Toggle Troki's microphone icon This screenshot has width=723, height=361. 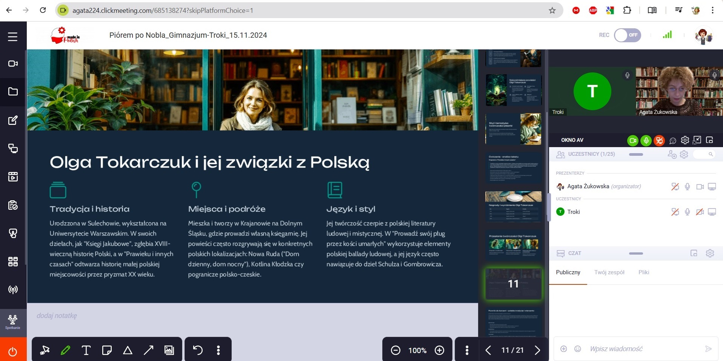click(687, 212)
